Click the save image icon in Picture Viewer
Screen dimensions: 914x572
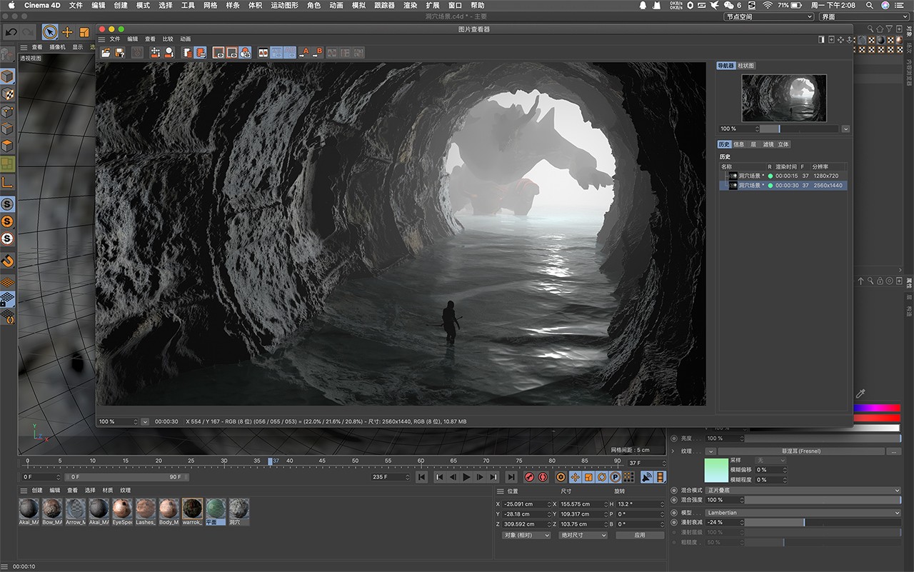pyautogui.click(x=120, y=52)
